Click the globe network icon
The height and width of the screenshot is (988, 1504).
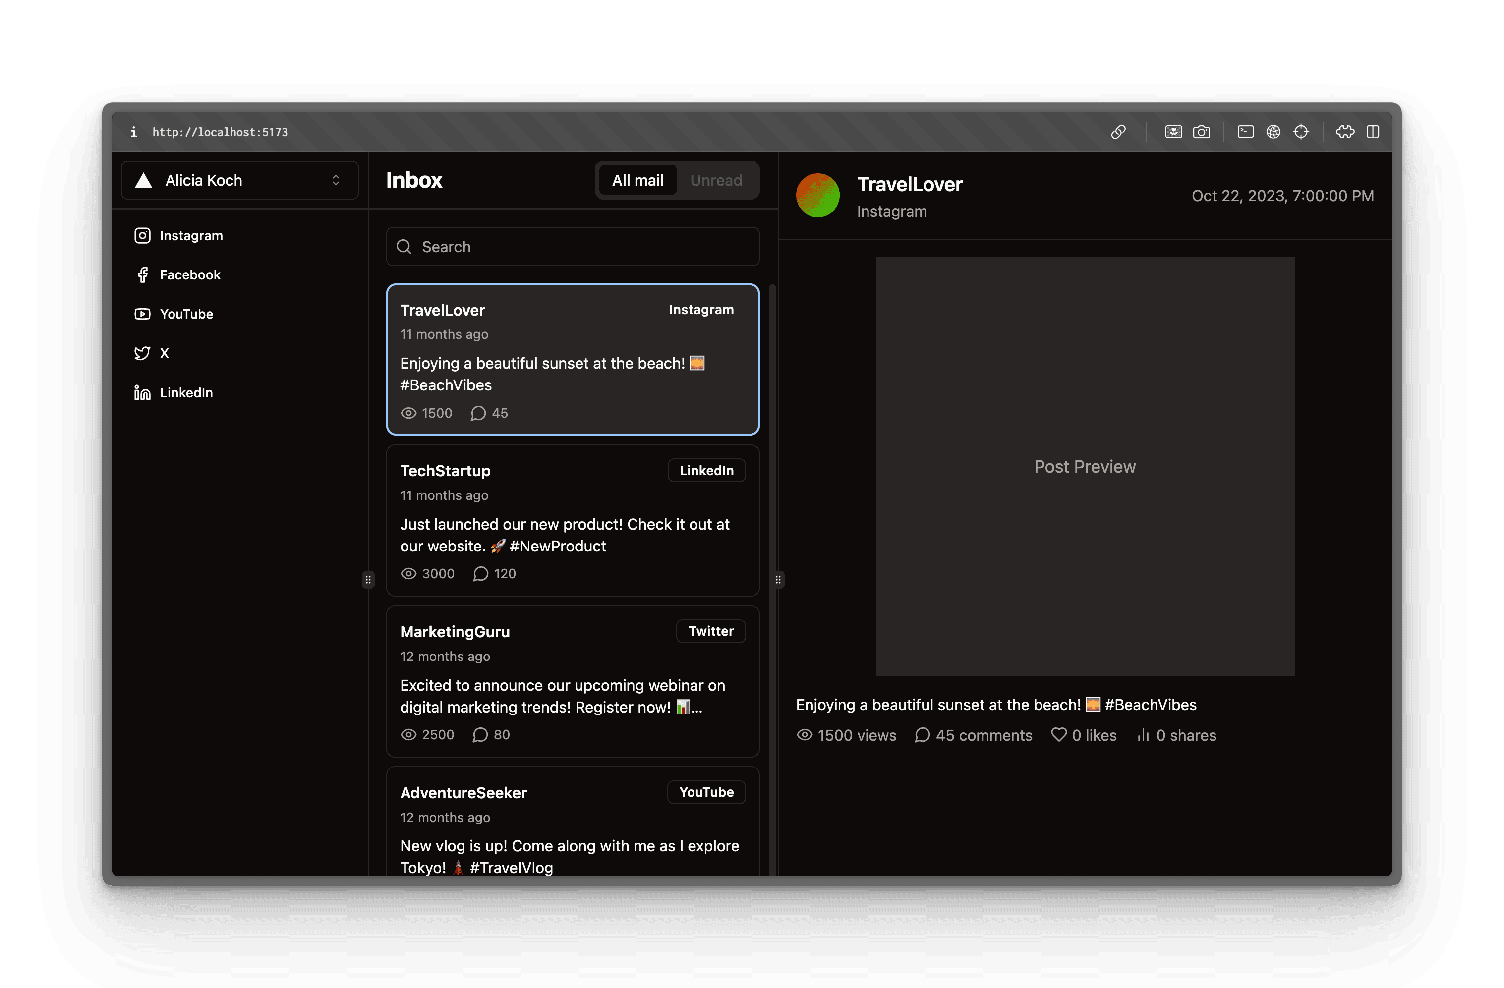[x=1273, y=131]
